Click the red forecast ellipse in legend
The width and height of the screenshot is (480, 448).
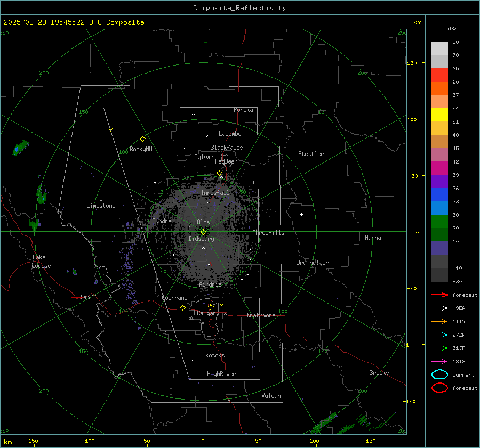pyautogui.click(x=439, y=388)
